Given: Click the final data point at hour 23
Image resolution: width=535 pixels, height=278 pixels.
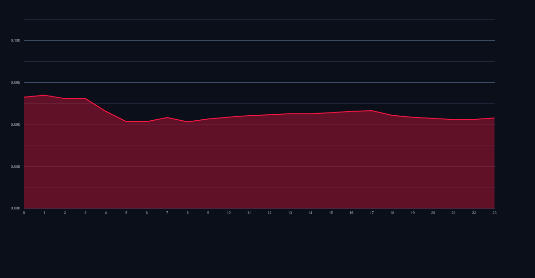Looking at the screenshot, I should [494, 117].
